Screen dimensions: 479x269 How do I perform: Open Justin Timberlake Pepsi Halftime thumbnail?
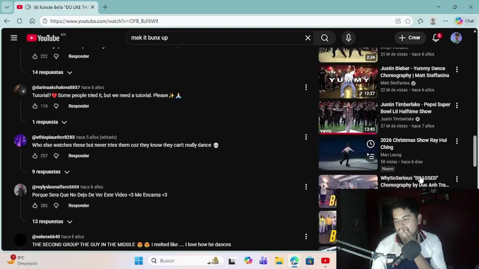(x=348, y=117)
